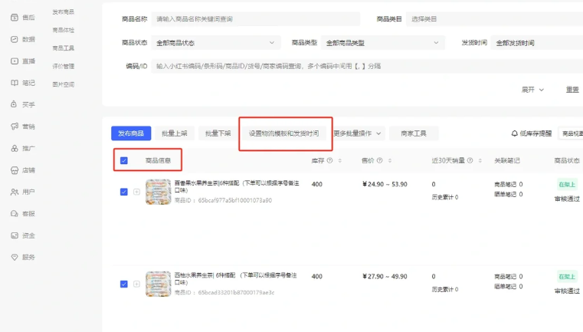Click the 商品名称 search field
The height and width of the screenshot is (332, 583).
pos(256,19)
